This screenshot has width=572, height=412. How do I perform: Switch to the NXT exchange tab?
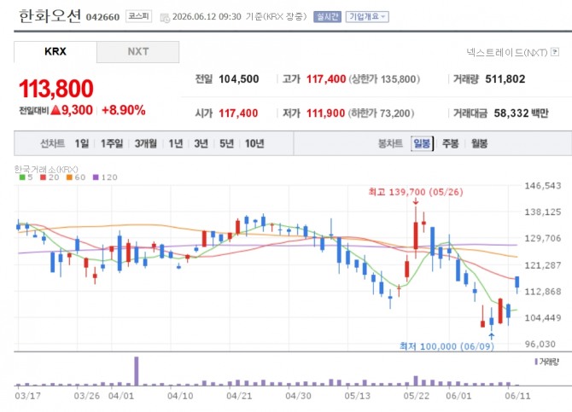click(x=138, y=52)
